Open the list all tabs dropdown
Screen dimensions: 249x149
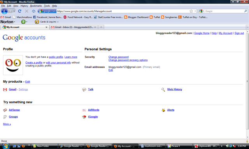(247, 27)
